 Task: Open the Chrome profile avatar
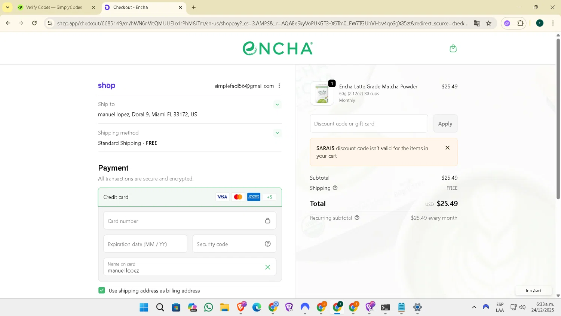click(x=540, y=23)
